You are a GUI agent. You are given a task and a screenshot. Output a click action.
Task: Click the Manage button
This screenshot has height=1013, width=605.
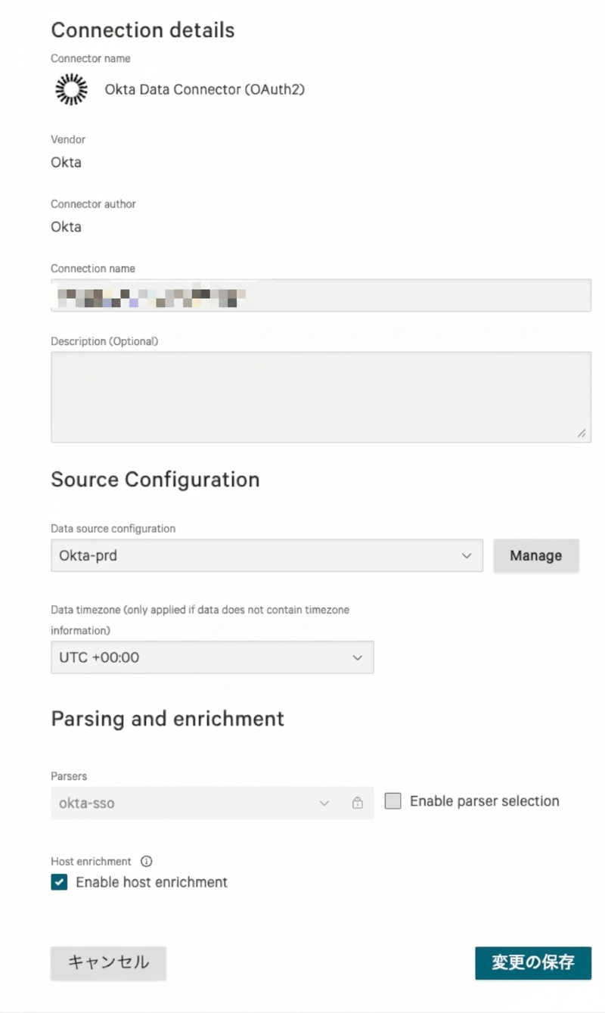tap(536, 555)
